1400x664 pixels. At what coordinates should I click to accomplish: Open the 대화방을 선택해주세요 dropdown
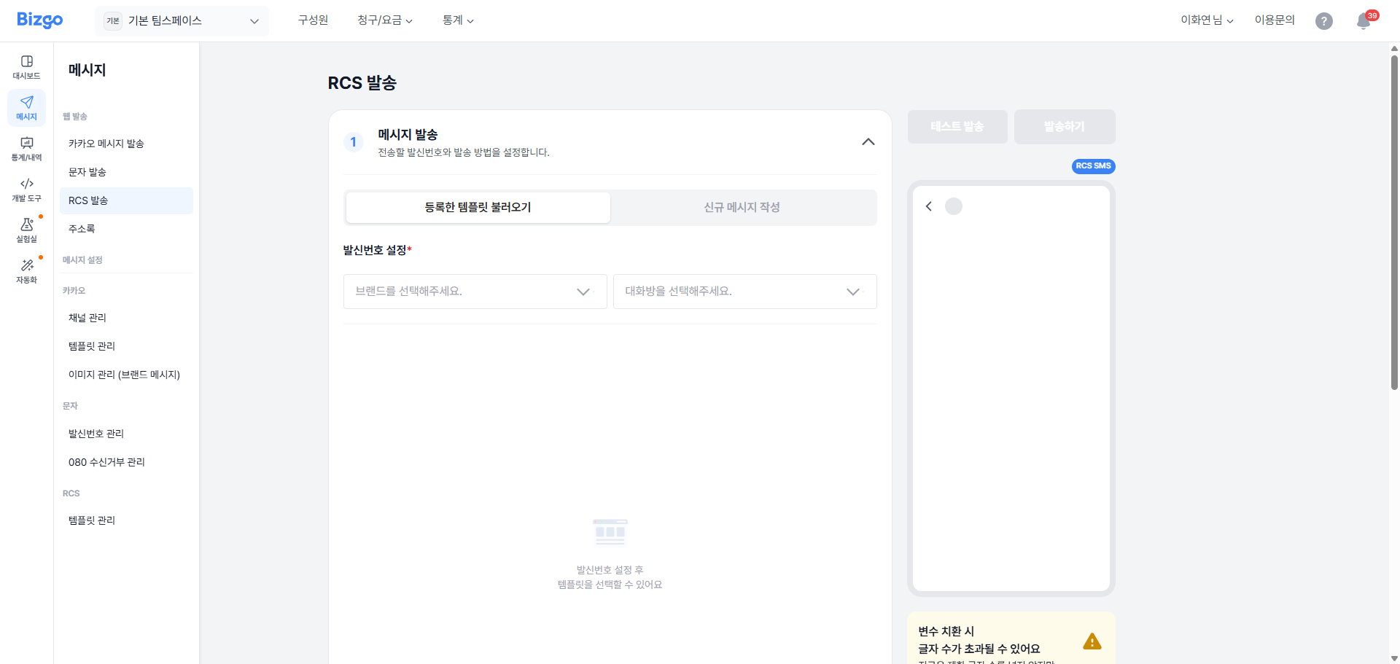[x=744, y=292]
